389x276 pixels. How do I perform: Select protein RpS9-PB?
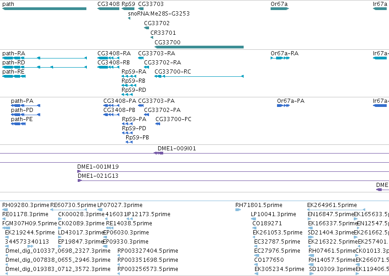click(x=129, y=142)
